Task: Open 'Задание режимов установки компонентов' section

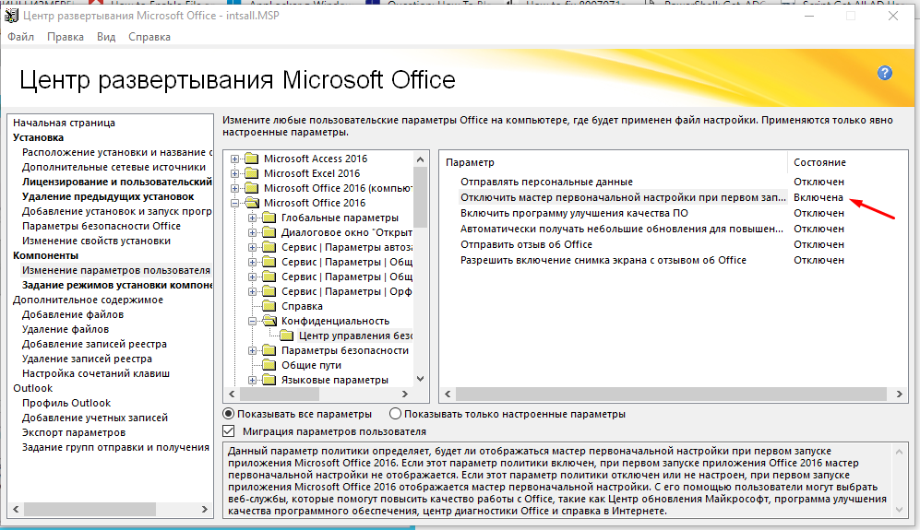Action: [117, 285]
